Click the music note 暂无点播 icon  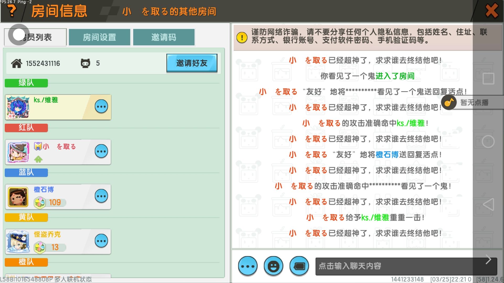click(449, 102)
